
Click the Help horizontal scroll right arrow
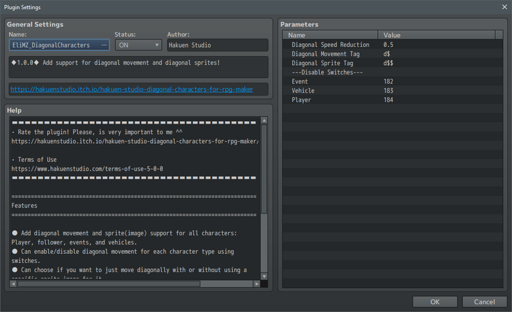coord(256,284)
